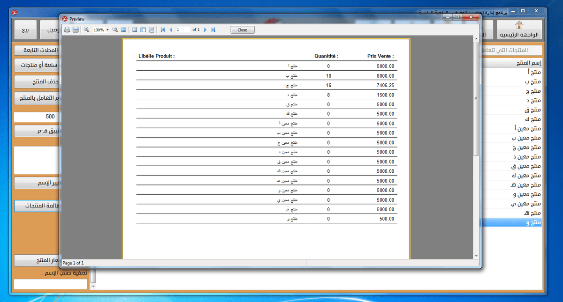The height and width of the screenshot is (302, 563).
Task: Go to the next preview page
Action: coord(205,29)
